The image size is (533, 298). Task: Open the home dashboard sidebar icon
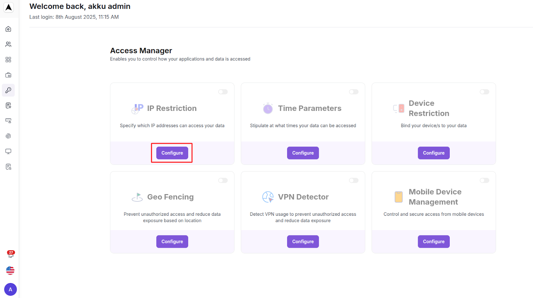[x=8, y=29]
